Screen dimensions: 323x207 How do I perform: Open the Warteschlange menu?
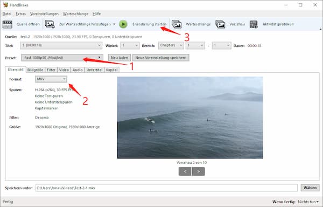point(75,14)
